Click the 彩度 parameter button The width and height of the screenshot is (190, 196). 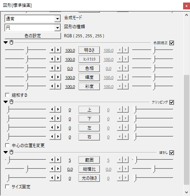[89, 86]
